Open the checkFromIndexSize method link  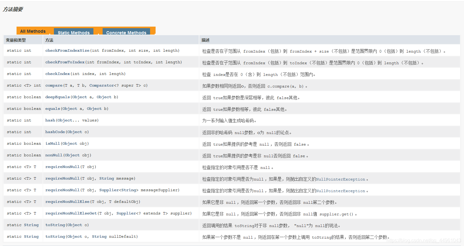[x=67, y=50]
